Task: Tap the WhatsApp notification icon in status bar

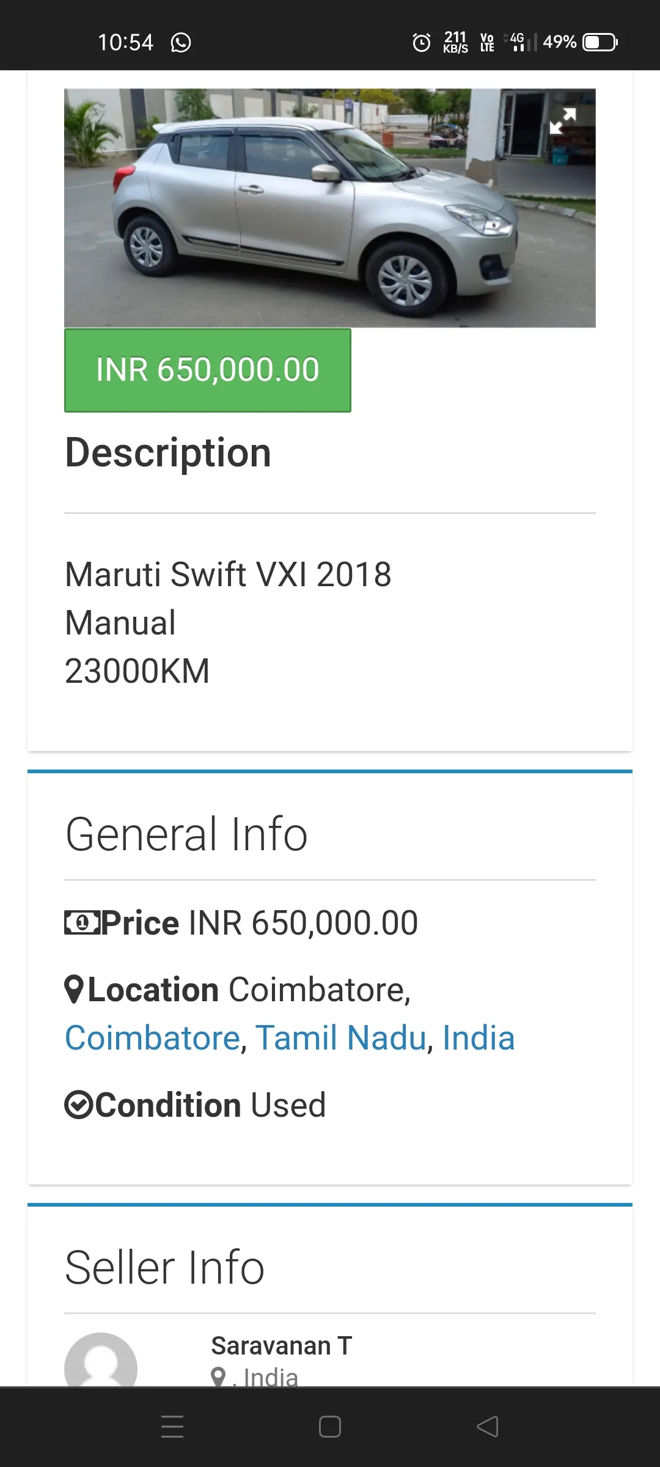Action: [x=181, y=42]
